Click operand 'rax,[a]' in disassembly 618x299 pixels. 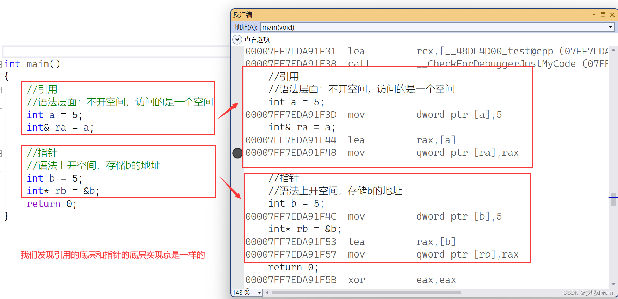coord(436,140)
